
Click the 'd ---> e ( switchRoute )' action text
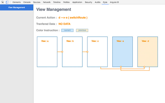[x=73, y=18]
